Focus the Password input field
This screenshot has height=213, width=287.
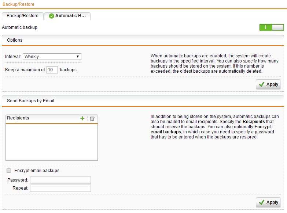pos(60,180)
